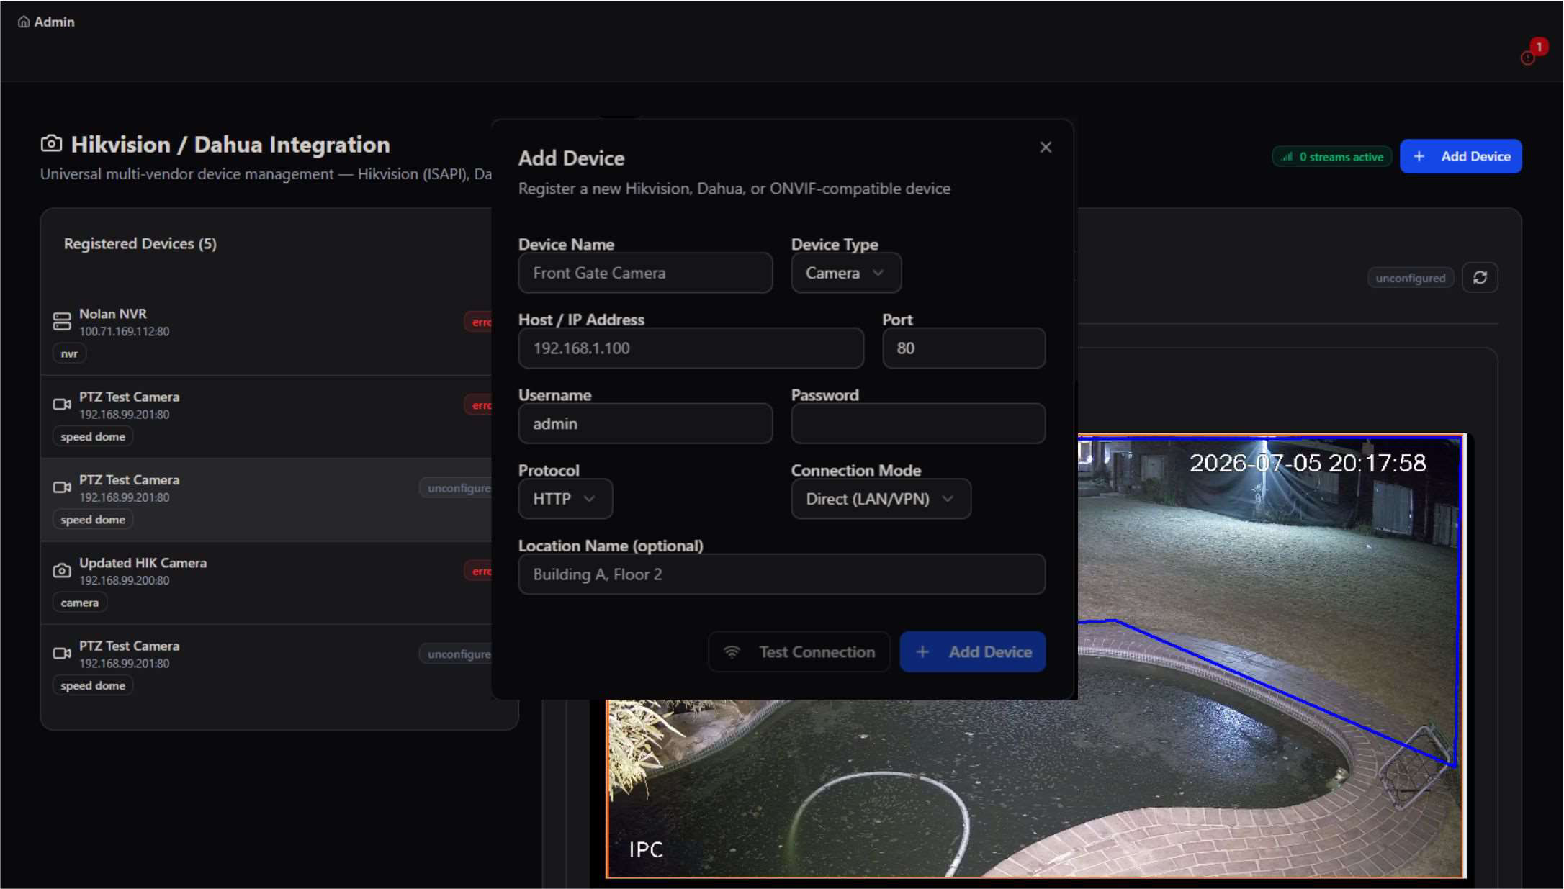Click the Host / IP Address field
This screenshot has height=889, width=1564.
click(691, 348)
